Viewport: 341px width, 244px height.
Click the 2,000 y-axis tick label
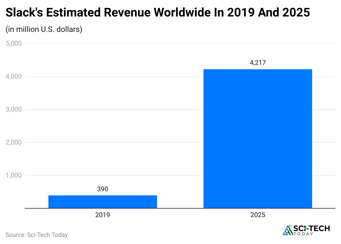[13, 142]
